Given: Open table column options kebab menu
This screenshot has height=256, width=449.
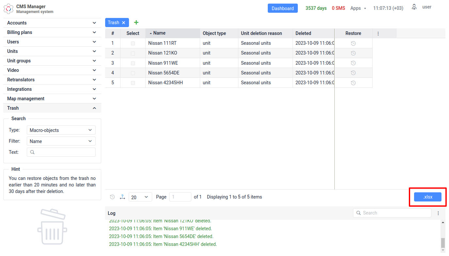Looking at the screenshot, I should pos(378,34).
